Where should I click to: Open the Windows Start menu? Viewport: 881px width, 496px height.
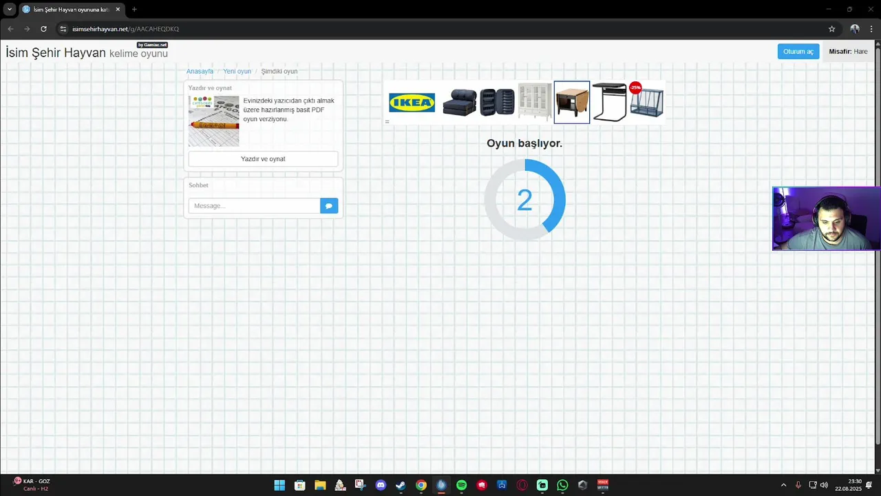[279, 485]
